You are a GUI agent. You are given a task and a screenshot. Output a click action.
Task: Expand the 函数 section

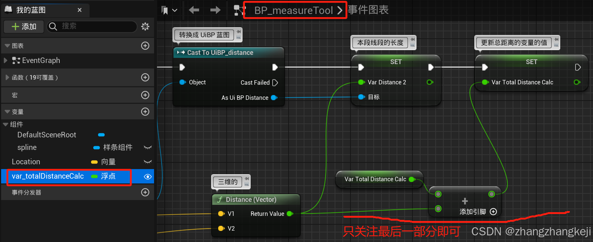tap(7, 77)
